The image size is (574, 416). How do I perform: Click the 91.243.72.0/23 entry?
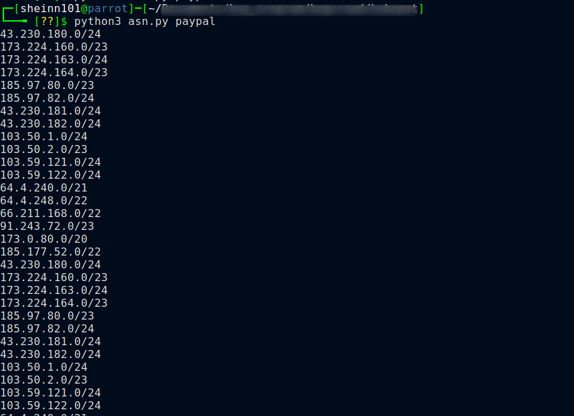(x=47, y=226)
